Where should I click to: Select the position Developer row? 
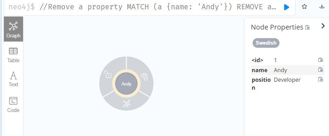point(288,83)
